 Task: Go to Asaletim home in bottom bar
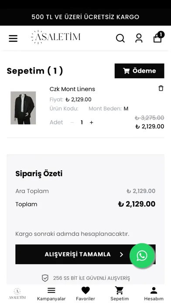click(x=17, y=294)
